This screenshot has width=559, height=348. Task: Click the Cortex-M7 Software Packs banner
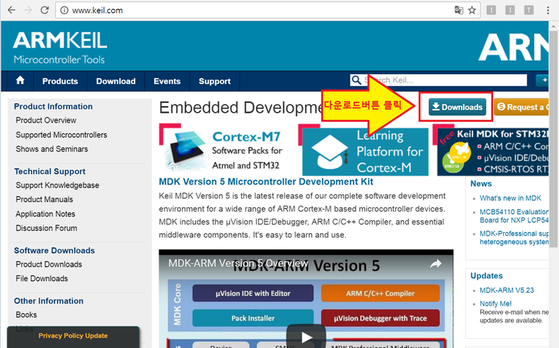(224, 149)
